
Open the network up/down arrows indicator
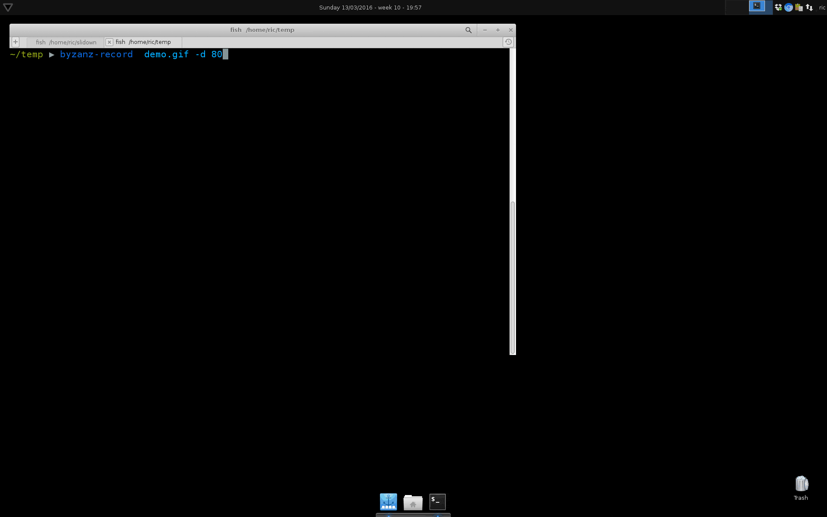click(809, 7)
